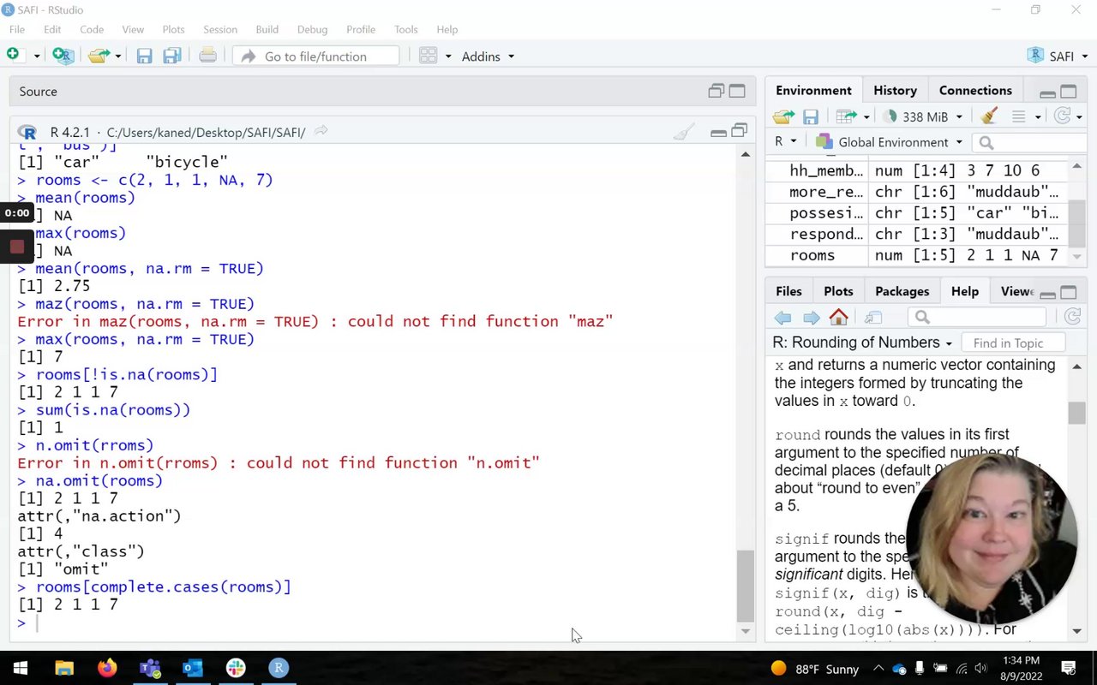Create a new file with the plus icon
Screen dimensions: 1097x685
pyautogui.click(x=13, y=56)
